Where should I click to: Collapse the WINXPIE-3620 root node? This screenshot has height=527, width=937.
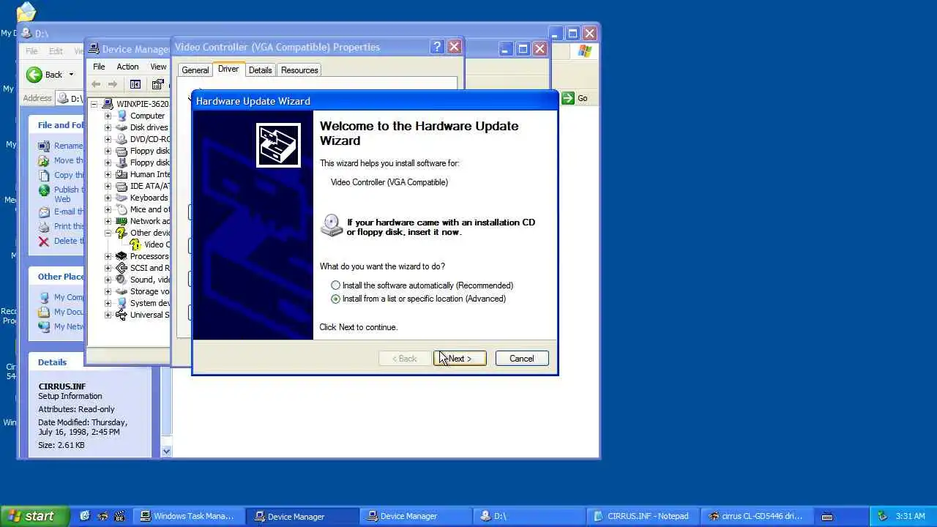94,104
